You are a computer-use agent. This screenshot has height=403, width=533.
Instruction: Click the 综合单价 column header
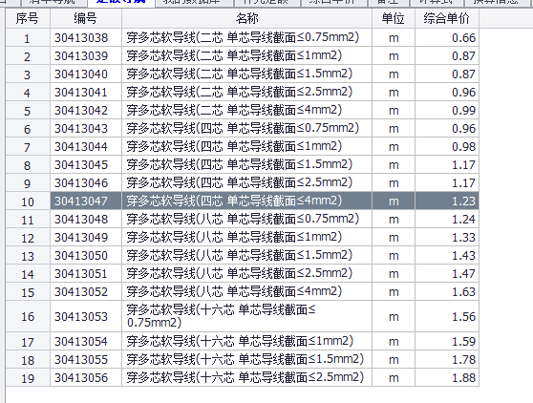pos(447,18)
